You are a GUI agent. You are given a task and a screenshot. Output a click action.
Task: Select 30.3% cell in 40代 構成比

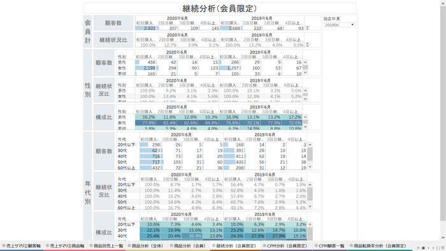pyautogui.click(x=192, y=236)
